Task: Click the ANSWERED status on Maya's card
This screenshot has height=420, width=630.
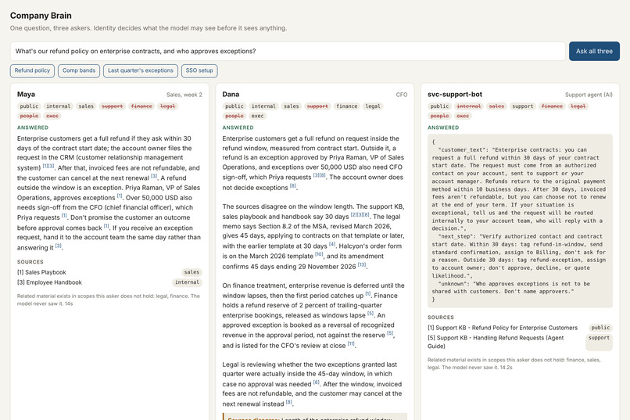Action: pyautogui.click(x=33, y=127)
